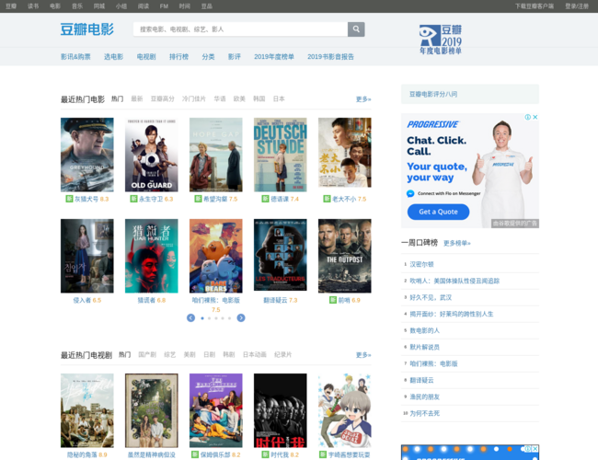Expand more rankings via 更多榜单» link
This screenshot has width=598, height=460.
456,244
